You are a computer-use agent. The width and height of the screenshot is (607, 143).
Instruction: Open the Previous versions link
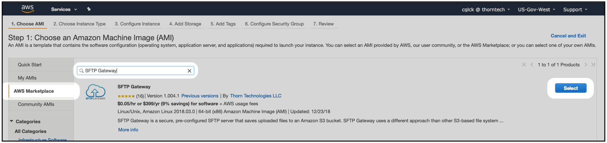(x=200, y=96)
